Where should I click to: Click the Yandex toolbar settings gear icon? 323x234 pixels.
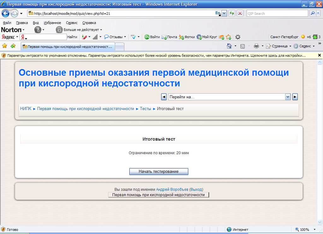click(x=238, y=37)
